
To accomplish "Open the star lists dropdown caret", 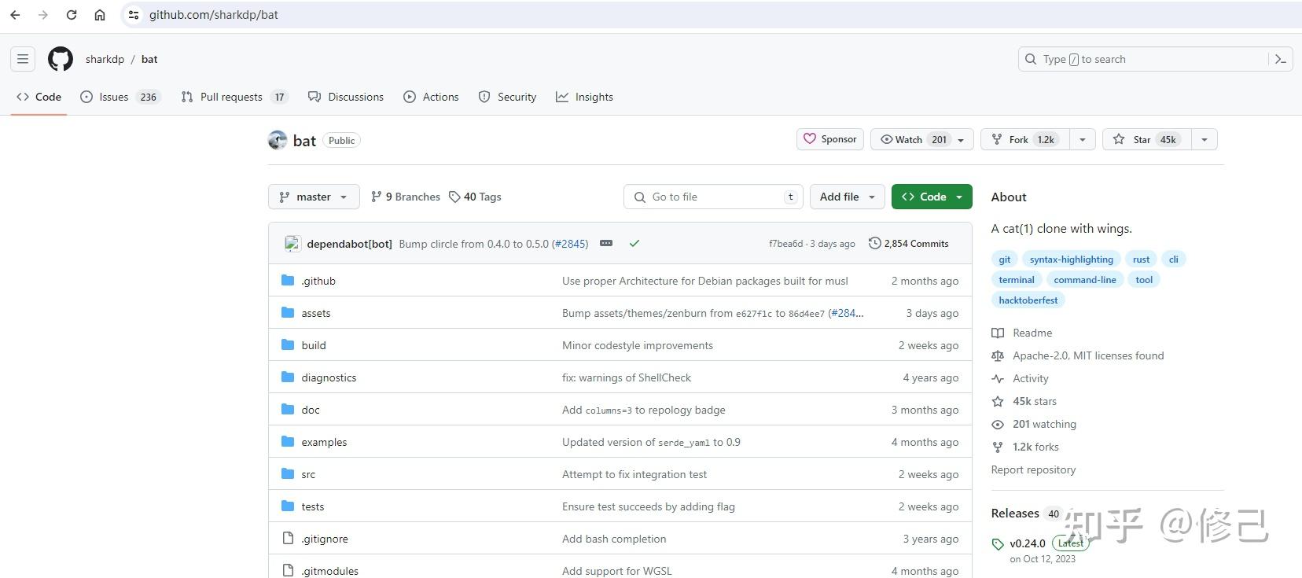I will 1205,139.
